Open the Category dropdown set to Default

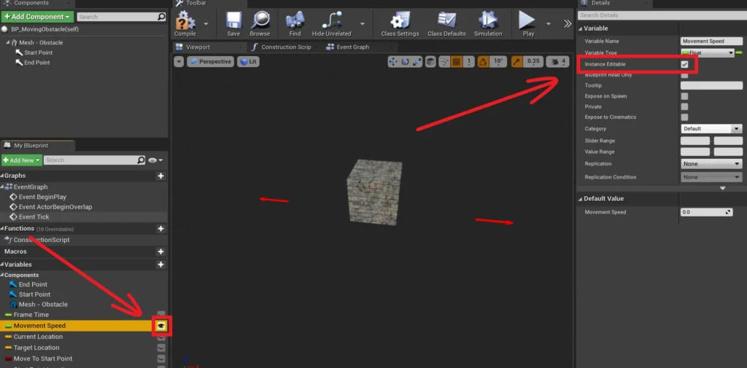[711, 128]
